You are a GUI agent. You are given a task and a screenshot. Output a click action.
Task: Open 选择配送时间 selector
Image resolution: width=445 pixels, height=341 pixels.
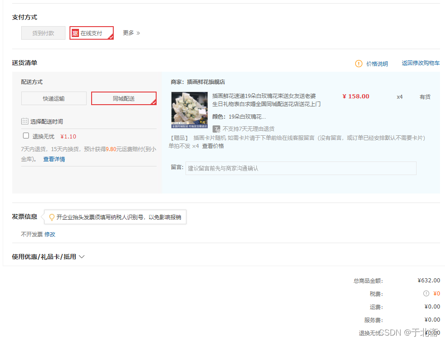46,121
